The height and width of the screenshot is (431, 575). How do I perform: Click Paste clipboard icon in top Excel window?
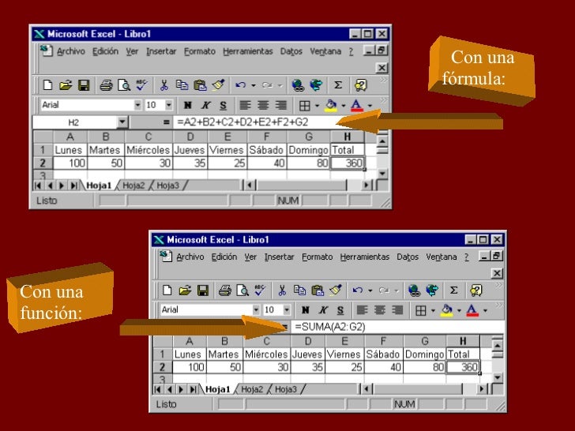pos(200,85)
